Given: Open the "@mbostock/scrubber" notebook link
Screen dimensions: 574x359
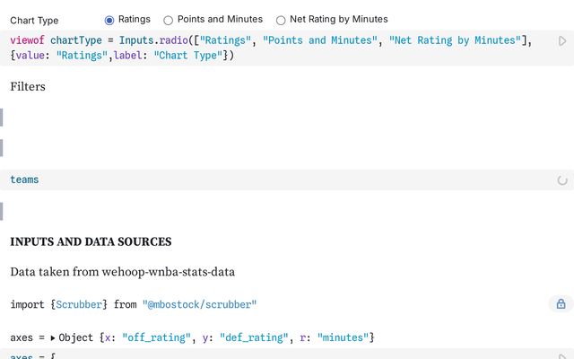Looking at the screenshot, I should coord(199,304).
